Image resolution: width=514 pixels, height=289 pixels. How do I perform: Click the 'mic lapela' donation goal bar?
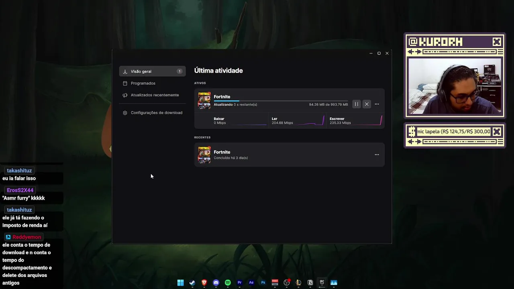(454, 131)
